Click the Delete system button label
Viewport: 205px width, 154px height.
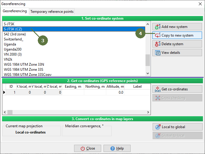point(172,44)
